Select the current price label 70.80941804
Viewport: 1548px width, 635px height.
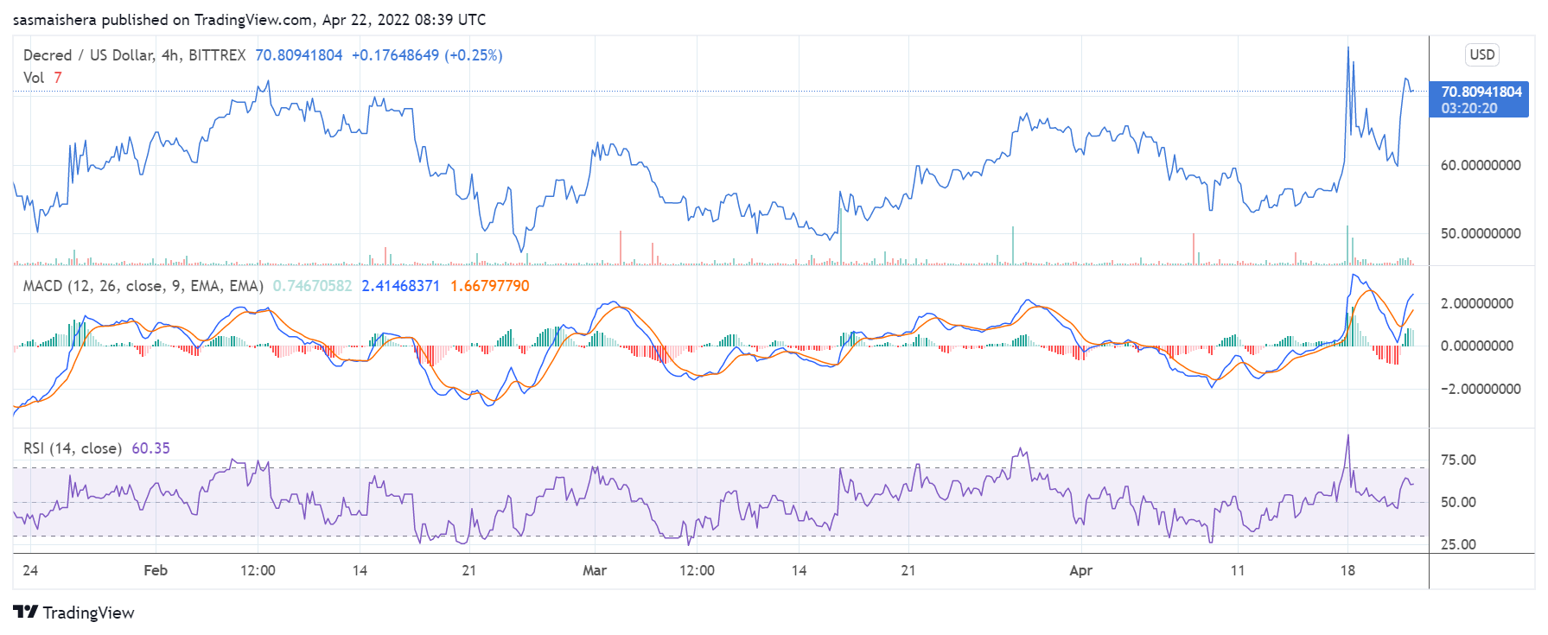click(1481, 92)
